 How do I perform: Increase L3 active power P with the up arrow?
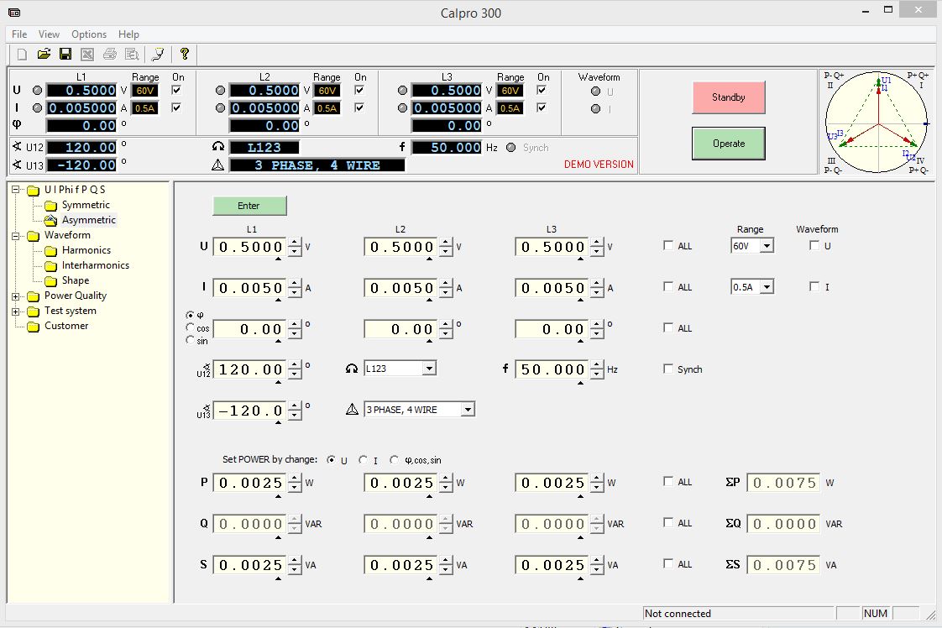click(597, 478)
